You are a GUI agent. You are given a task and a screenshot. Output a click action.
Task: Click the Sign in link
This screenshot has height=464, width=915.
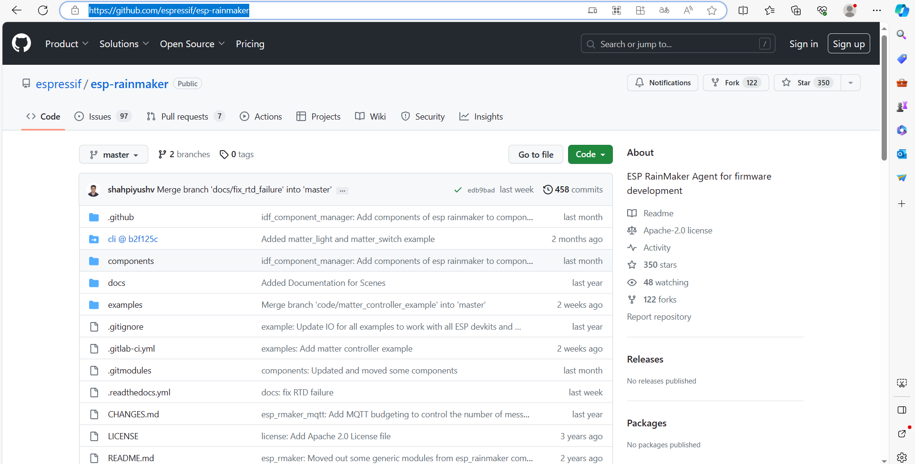coord(803,44)
